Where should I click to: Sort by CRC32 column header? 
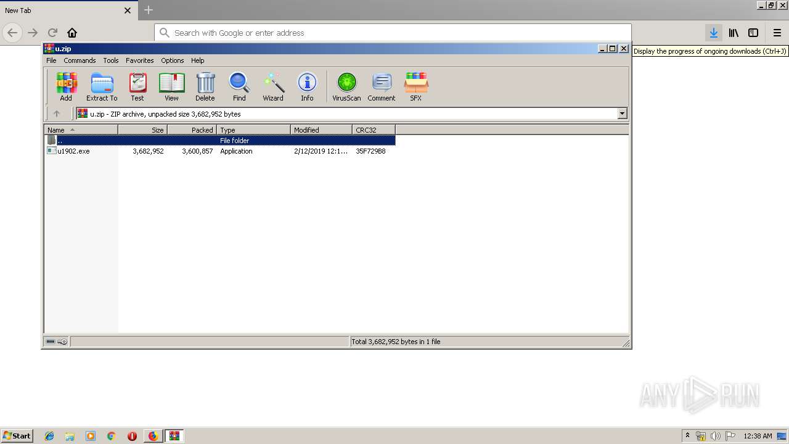click(374, 130)
